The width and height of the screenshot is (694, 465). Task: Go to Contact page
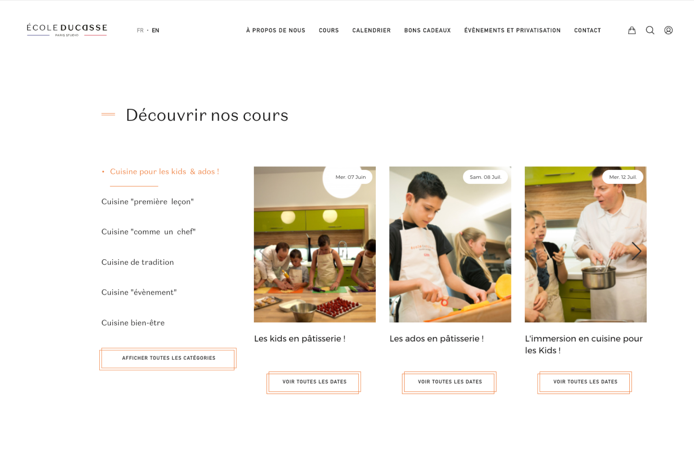588,30
